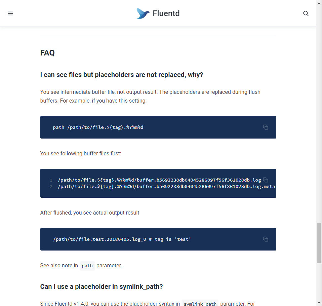Click the buffer file line ending in .log.meta
322x306 pixels.
click(x=166, y=186)
